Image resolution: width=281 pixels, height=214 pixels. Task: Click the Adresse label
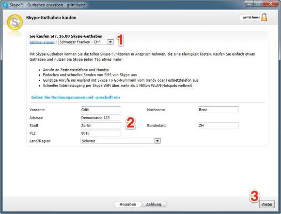click(36, 118)
